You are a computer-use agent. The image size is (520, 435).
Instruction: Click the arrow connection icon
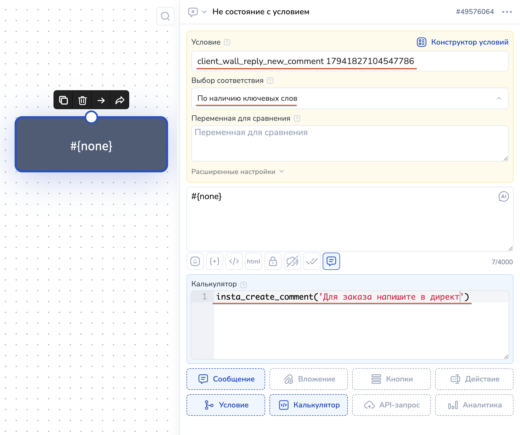click(x=101, y=100)
